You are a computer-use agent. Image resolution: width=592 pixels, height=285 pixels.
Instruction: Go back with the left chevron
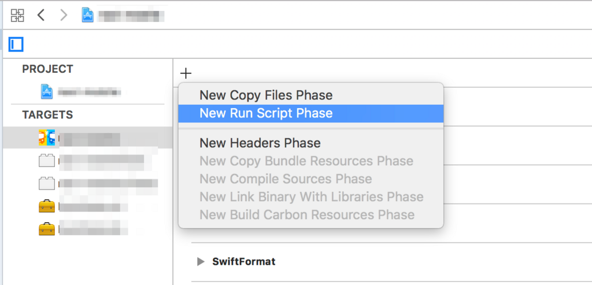[40, 15]
